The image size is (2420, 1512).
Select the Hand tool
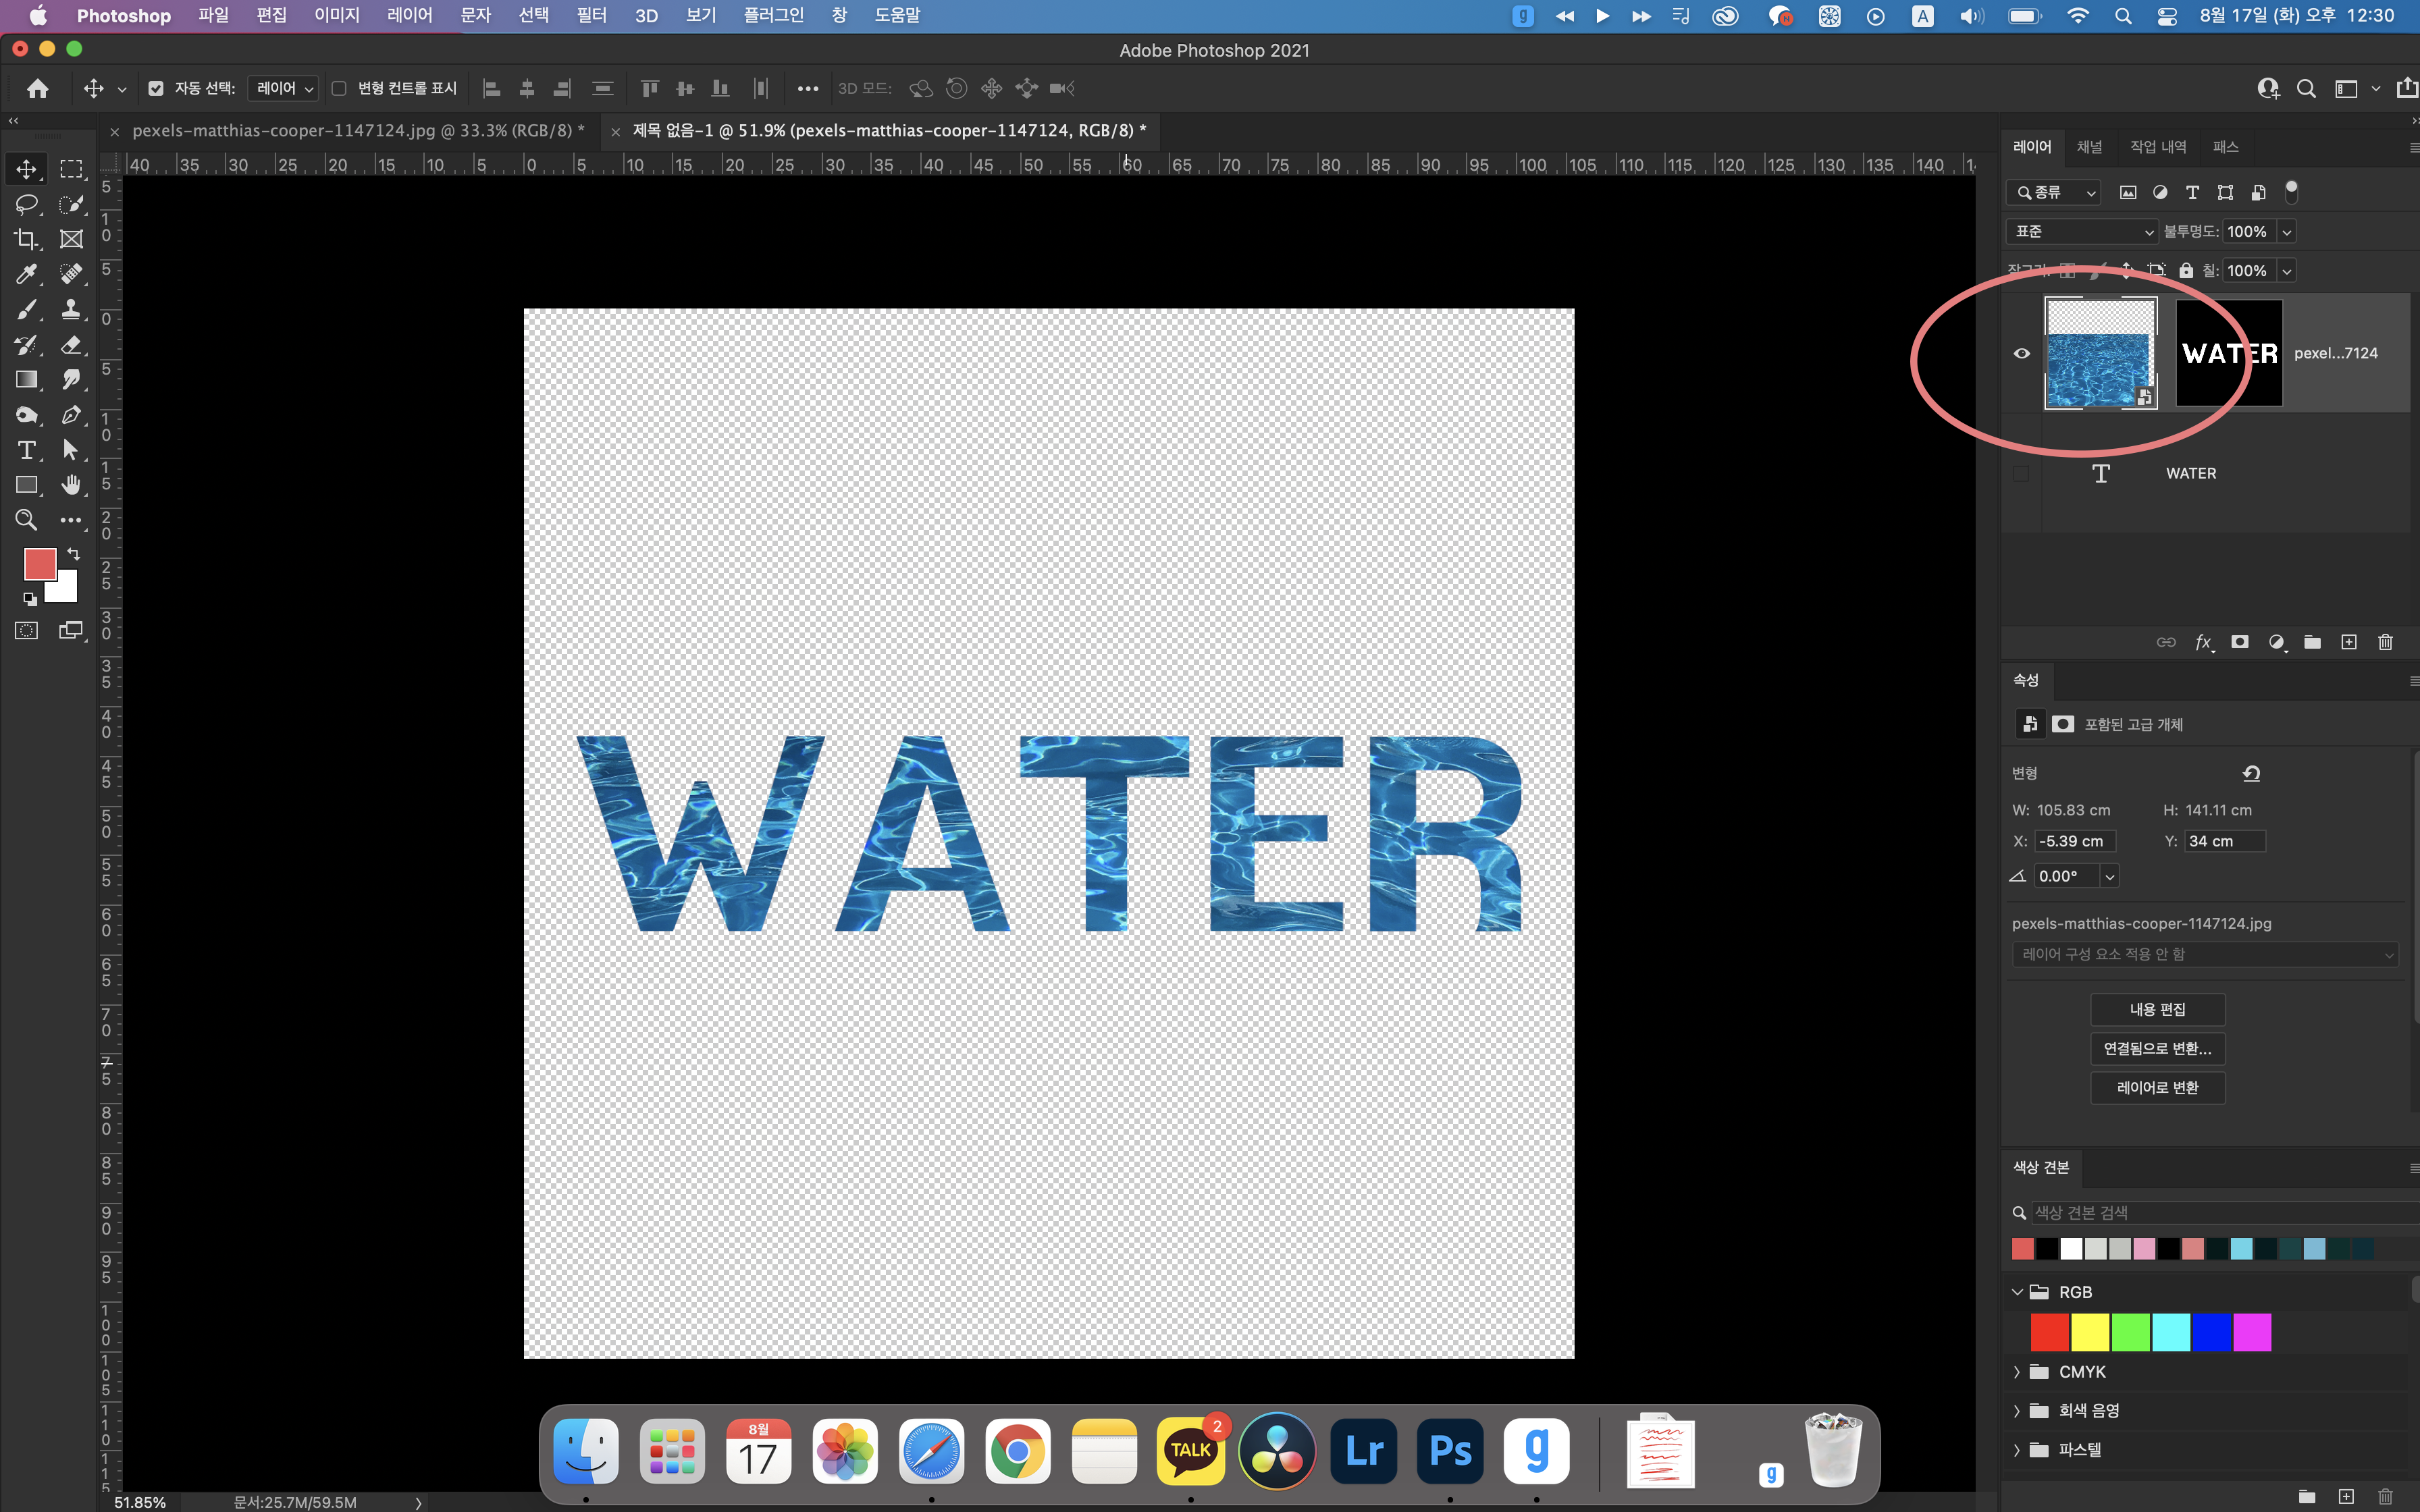tap(71, 485)
